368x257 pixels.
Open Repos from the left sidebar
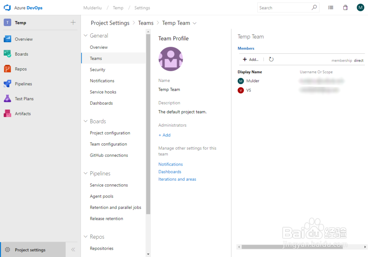[22, 69]
